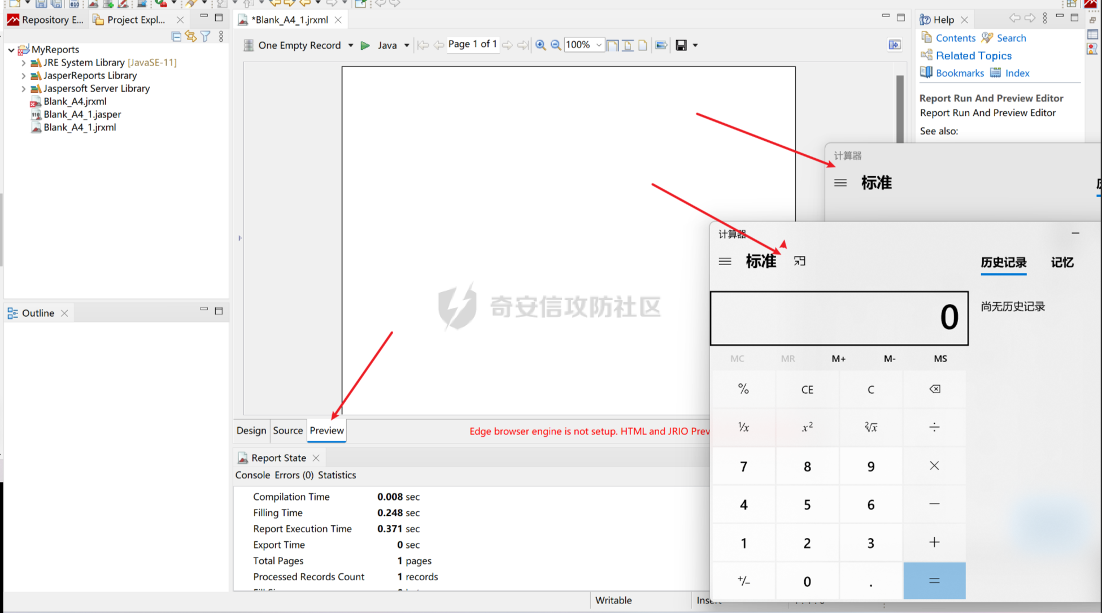This screenshot has height=613, width=1102.
Task: Click the zoom in magnifier icon
Action: pyautogui.click(x=541, y=45)
